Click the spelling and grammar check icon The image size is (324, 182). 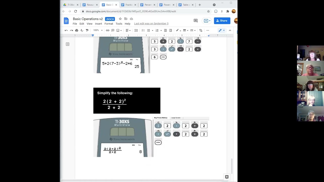pos(82,30)
